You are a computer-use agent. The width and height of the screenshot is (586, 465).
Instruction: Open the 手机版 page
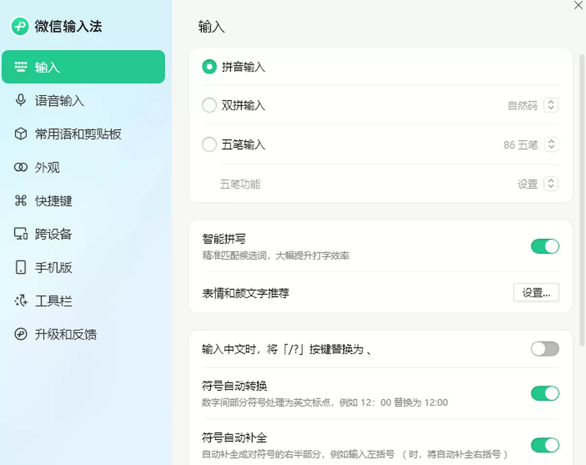click(x=83, y=267)
